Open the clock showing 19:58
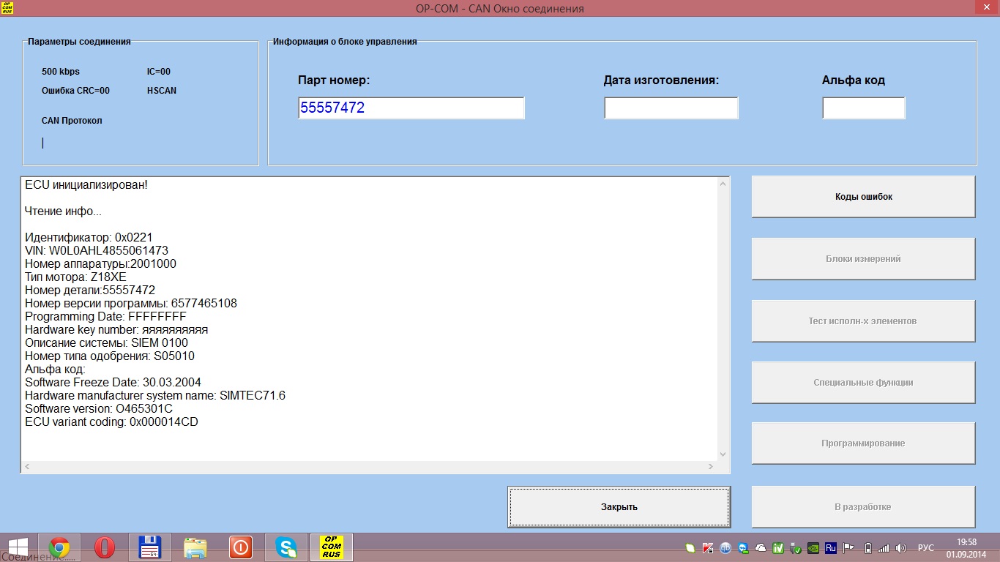Viewport: 1000px width, 562px height. [967, 547]
